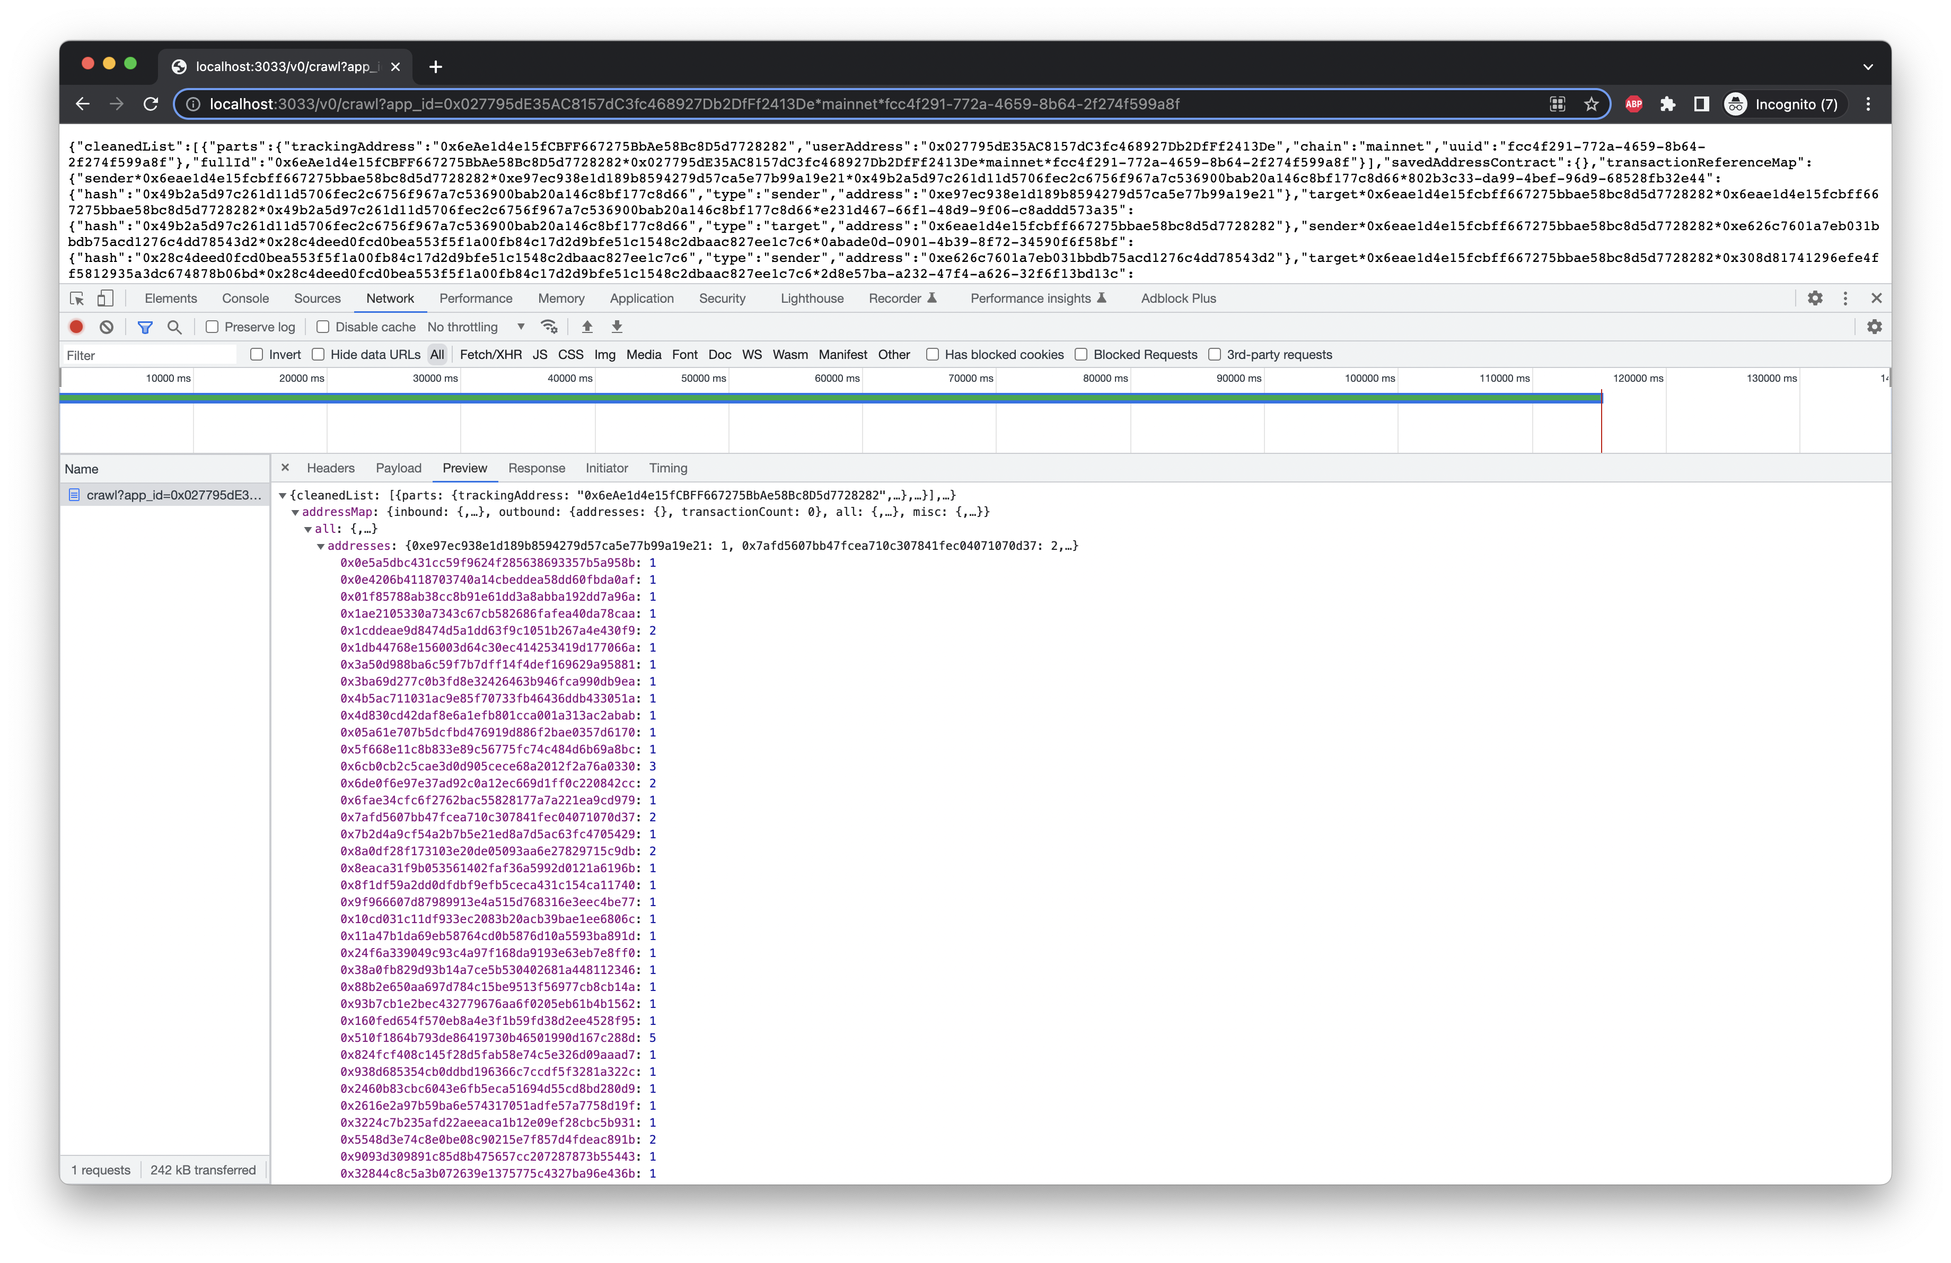This screenshot has height=1263, width=1951.
Task: Check the Invert filter checkbox
Action: coord(257,355)
